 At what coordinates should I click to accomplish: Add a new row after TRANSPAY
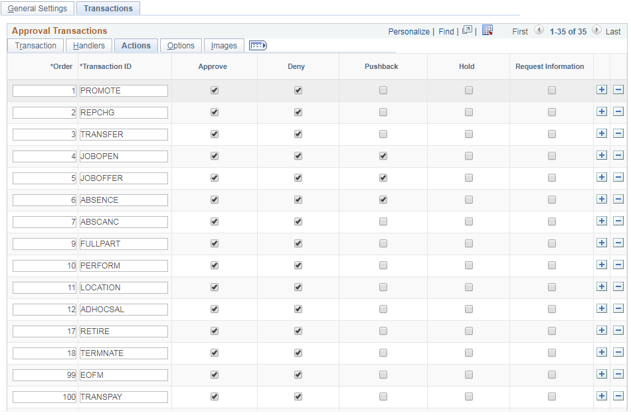pyautogui.click(x=602, y=396)
